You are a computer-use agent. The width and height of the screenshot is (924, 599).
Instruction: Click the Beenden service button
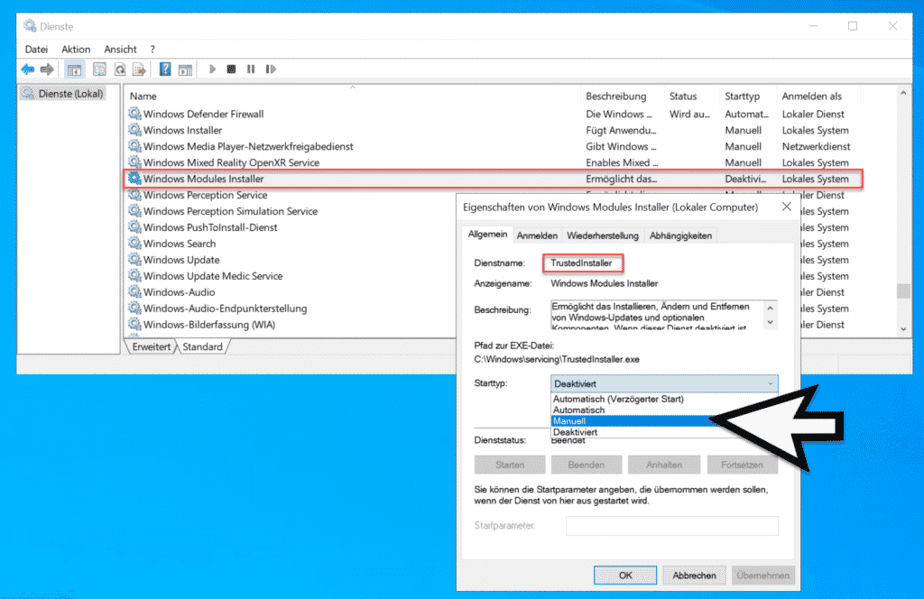(x=587, y=465)
